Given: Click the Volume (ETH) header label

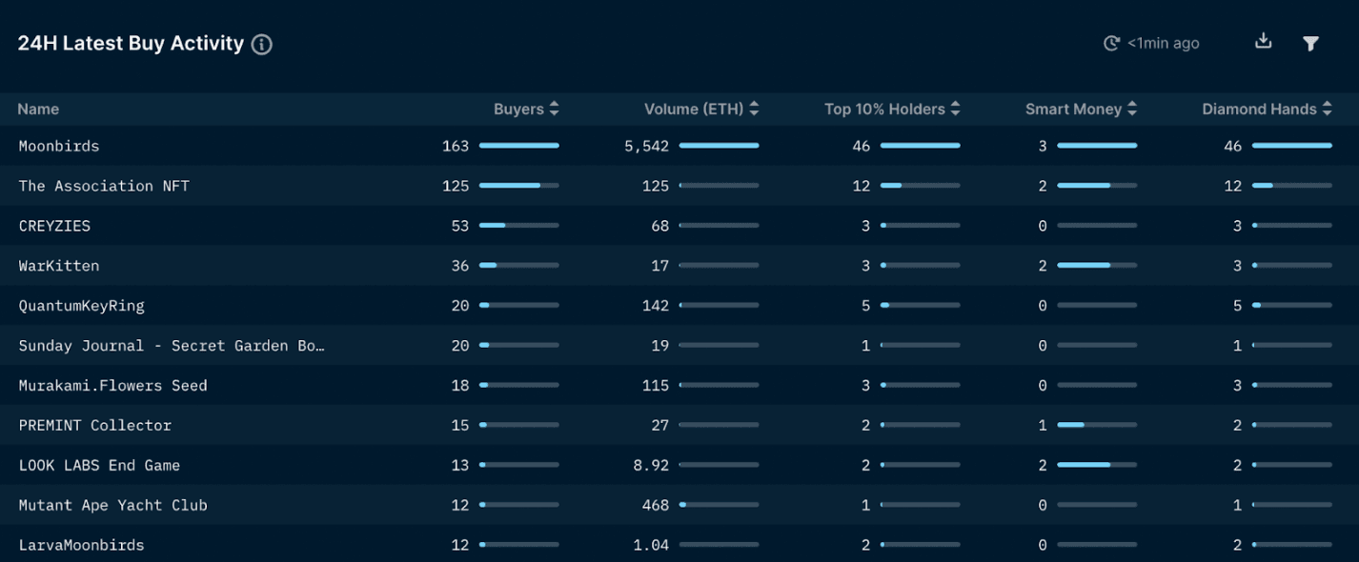Looking at the screenshot, I should coord(693,110).
